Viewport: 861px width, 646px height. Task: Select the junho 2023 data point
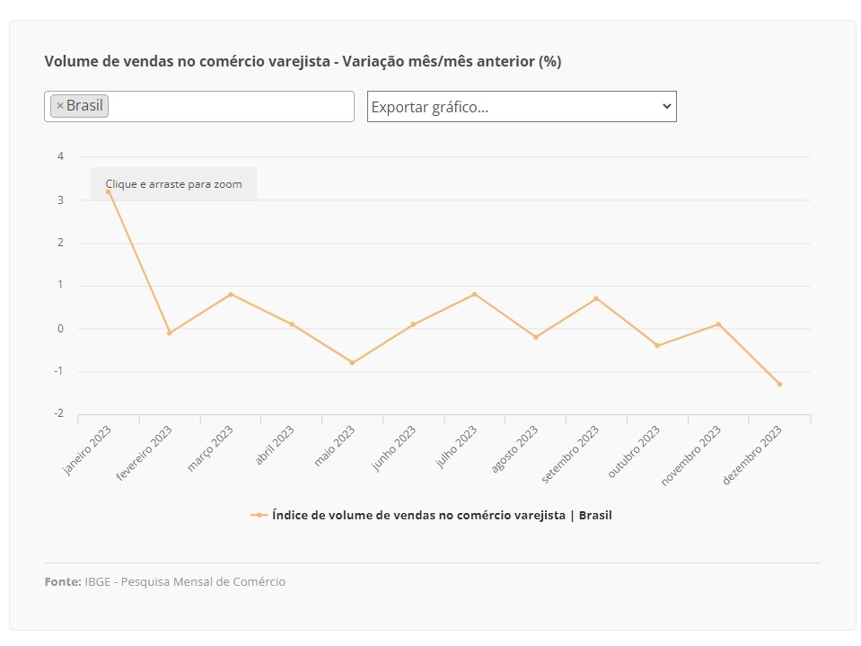[413, 324]
